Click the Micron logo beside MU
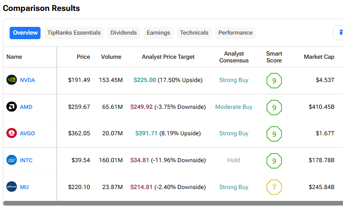The height and width of the screenshot is (210, 343). click(x=11, y=187)
